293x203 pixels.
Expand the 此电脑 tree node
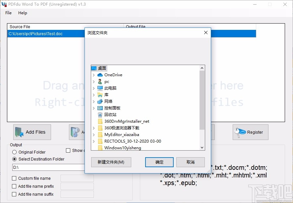(x=94, y=88)
